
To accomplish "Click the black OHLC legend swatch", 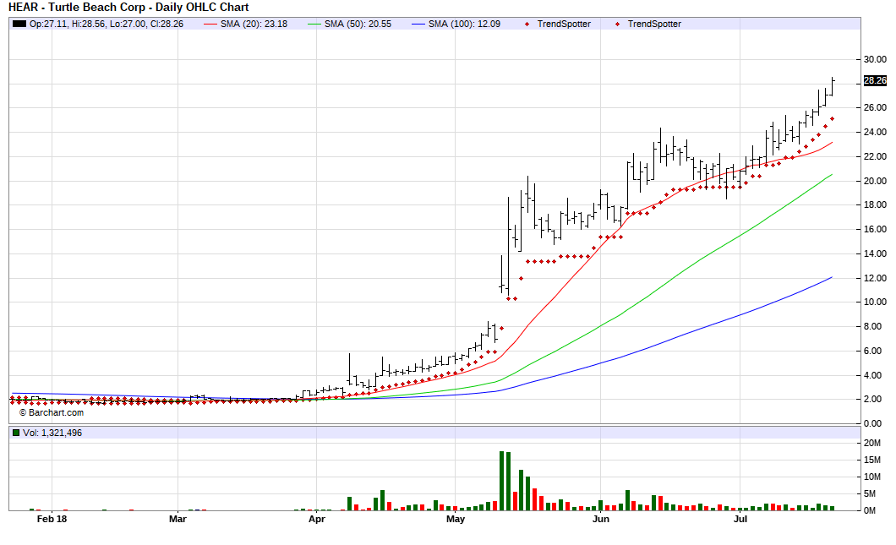I will [x=19, y=24].
